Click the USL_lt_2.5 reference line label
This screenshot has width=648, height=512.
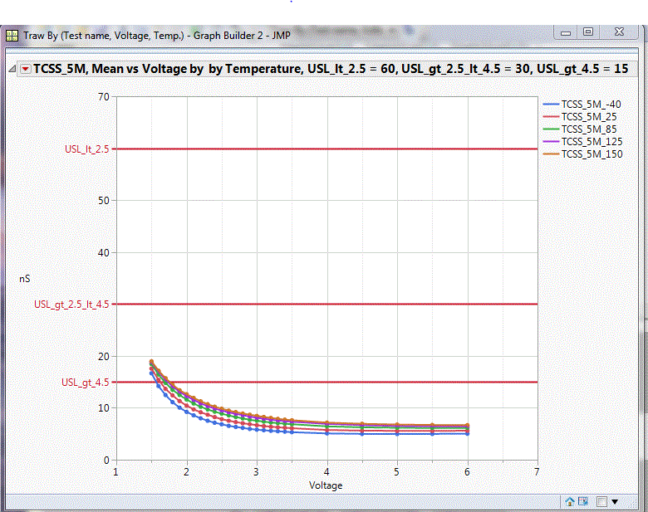[x=86, y=149]
